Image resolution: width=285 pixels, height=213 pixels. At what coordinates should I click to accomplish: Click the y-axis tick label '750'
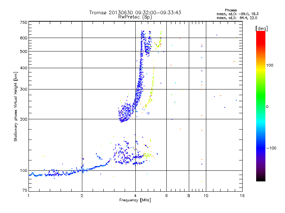click(x=24, y=22)
